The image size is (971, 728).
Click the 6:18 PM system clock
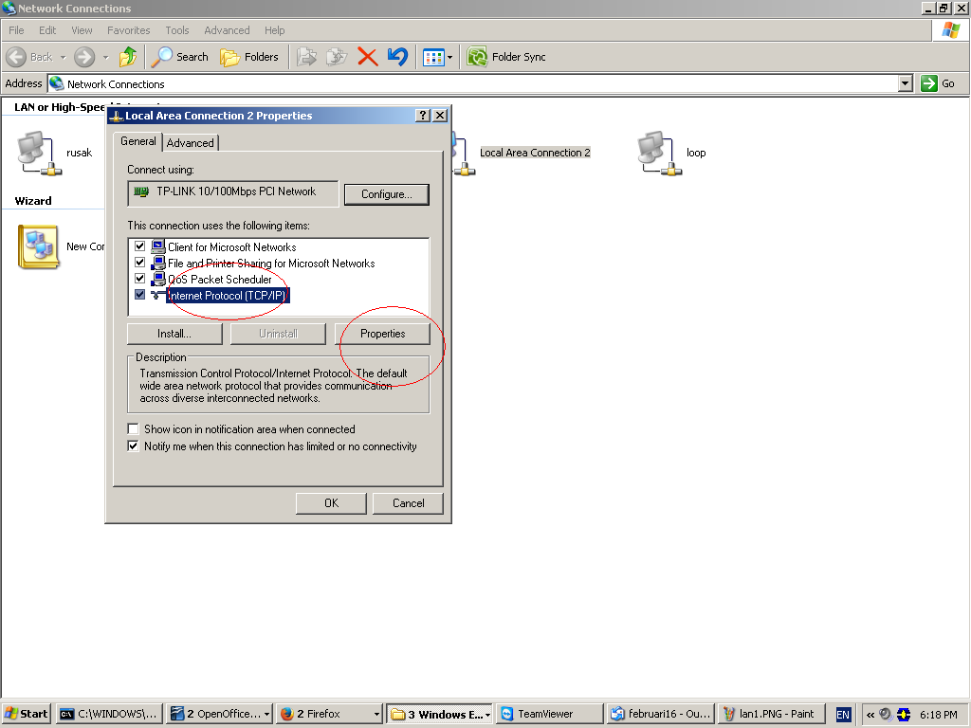coord(938,715)
